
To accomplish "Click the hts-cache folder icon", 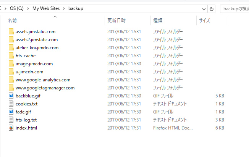I will (x=11, y=56).
